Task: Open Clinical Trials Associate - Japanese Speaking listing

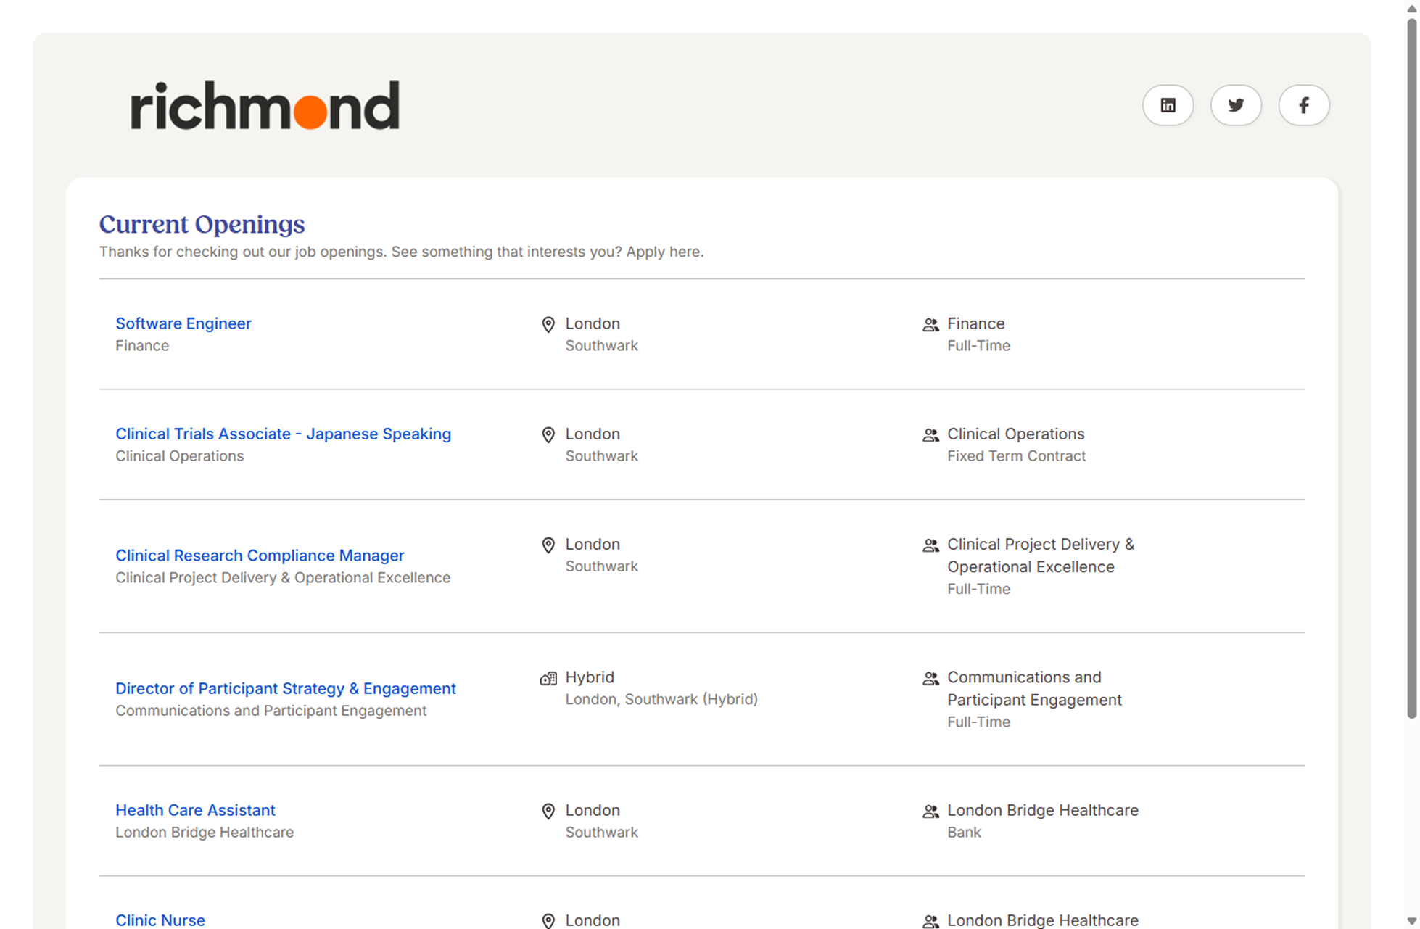Action: [x=283, y=434]
